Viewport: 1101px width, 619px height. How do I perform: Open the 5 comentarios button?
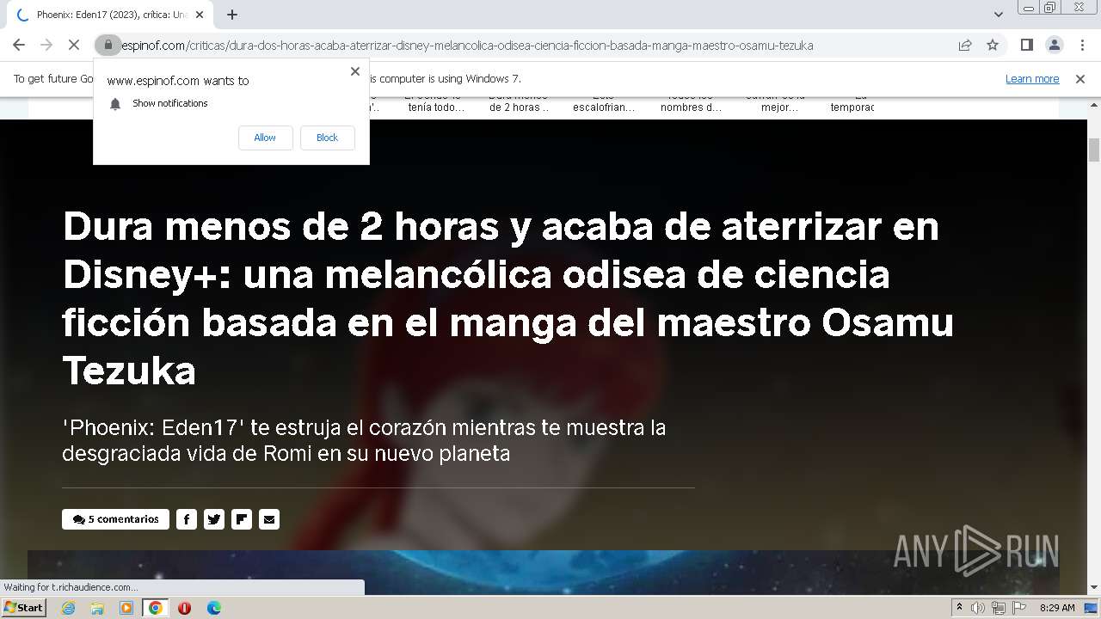coord(115,519)
